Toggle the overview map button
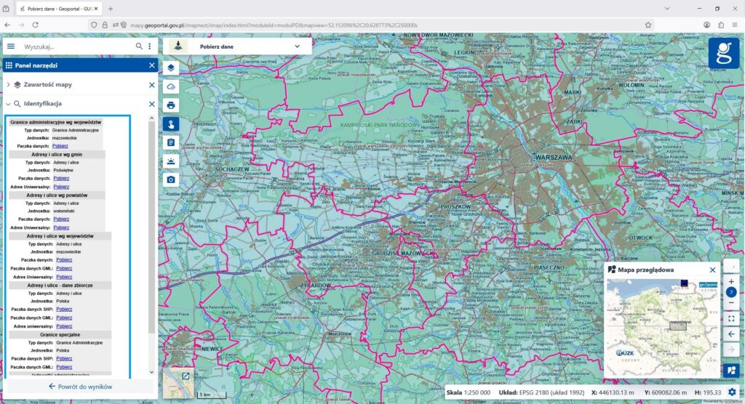745x404 pixels. click(x=731, y=371)
